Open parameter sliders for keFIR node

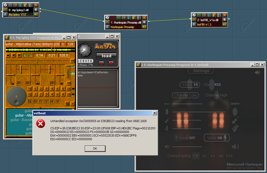(219, 15)
